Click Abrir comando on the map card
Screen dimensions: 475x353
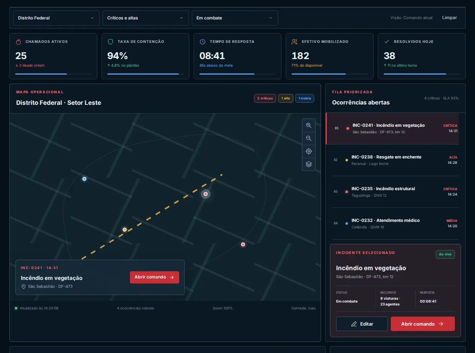(154, 277)
